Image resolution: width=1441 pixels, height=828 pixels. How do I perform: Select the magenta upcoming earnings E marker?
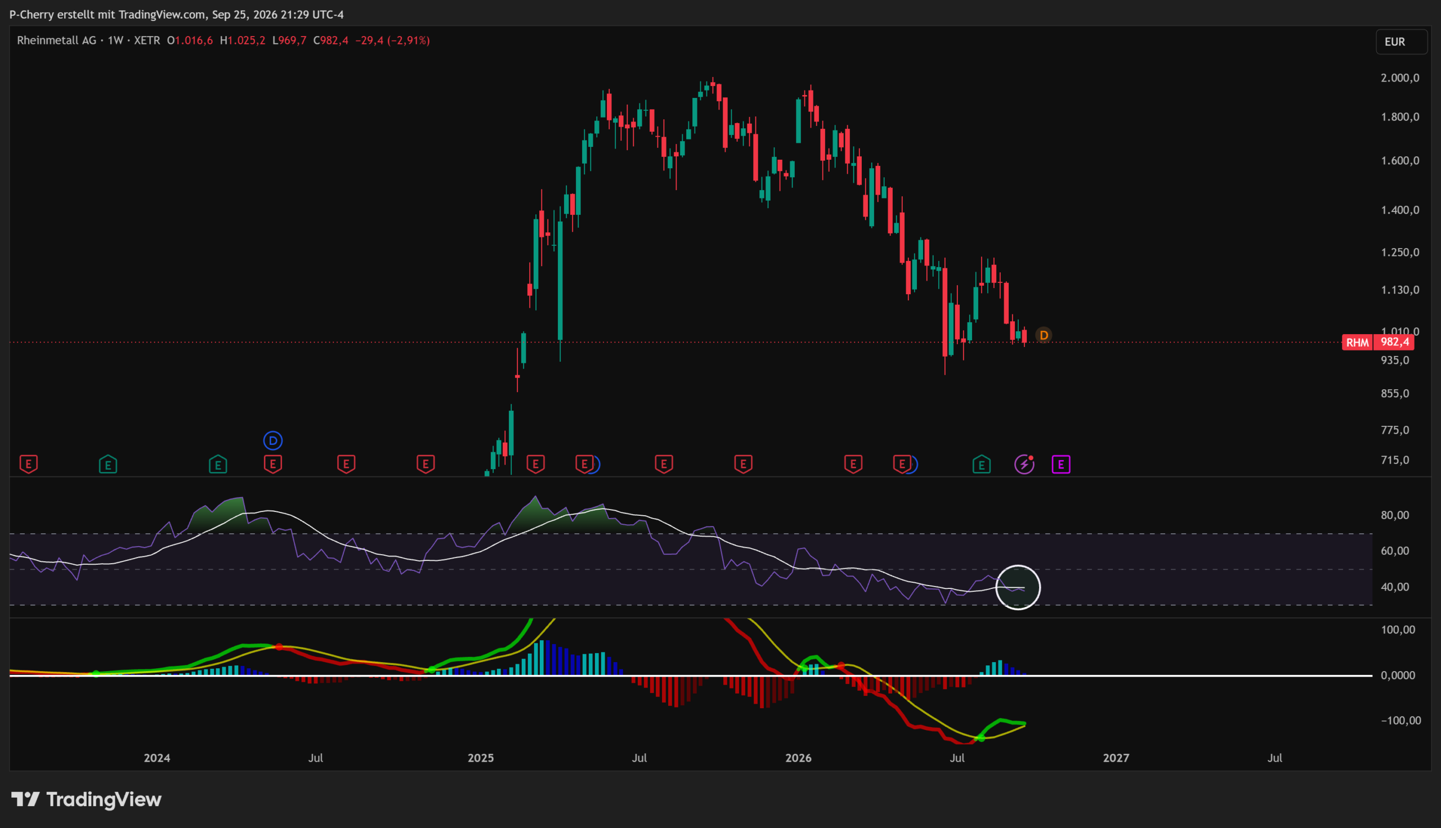[x=1061, y=465]
